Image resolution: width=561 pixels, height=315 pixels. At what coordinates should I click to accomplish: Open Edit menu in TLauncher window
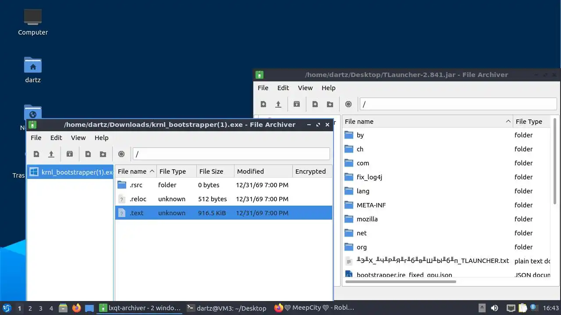283,87
